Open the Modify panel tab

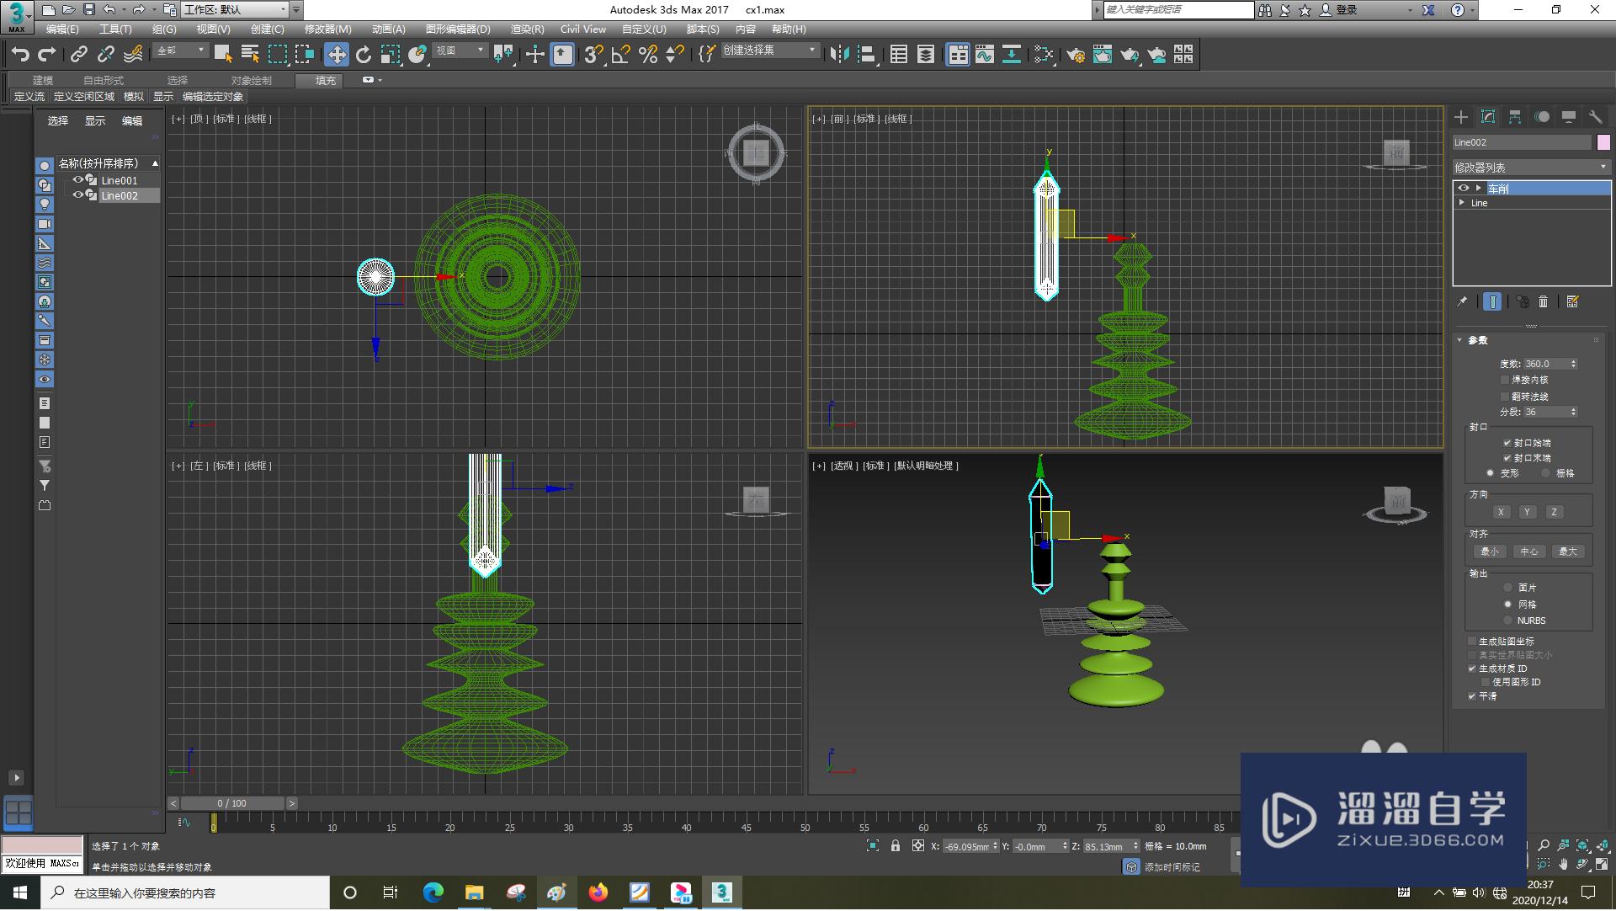1488,117
